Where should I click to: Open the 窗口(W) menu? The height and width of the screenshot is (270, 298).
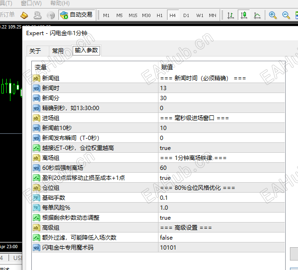coord(31,3)
